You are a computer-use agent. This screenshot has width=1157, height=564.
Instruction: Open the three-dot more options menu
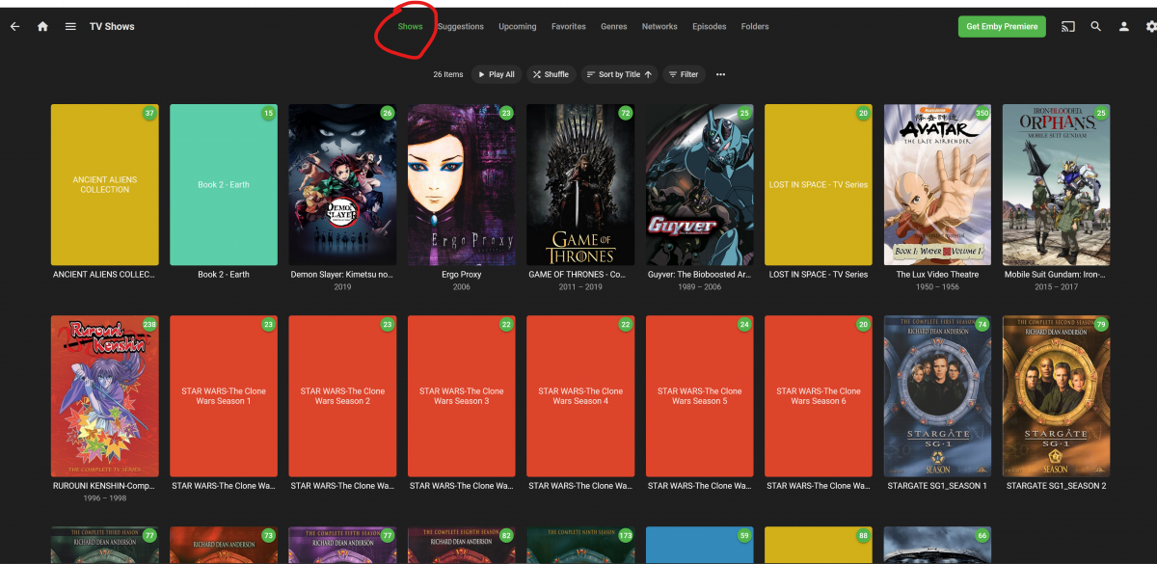tap(720, 74)
